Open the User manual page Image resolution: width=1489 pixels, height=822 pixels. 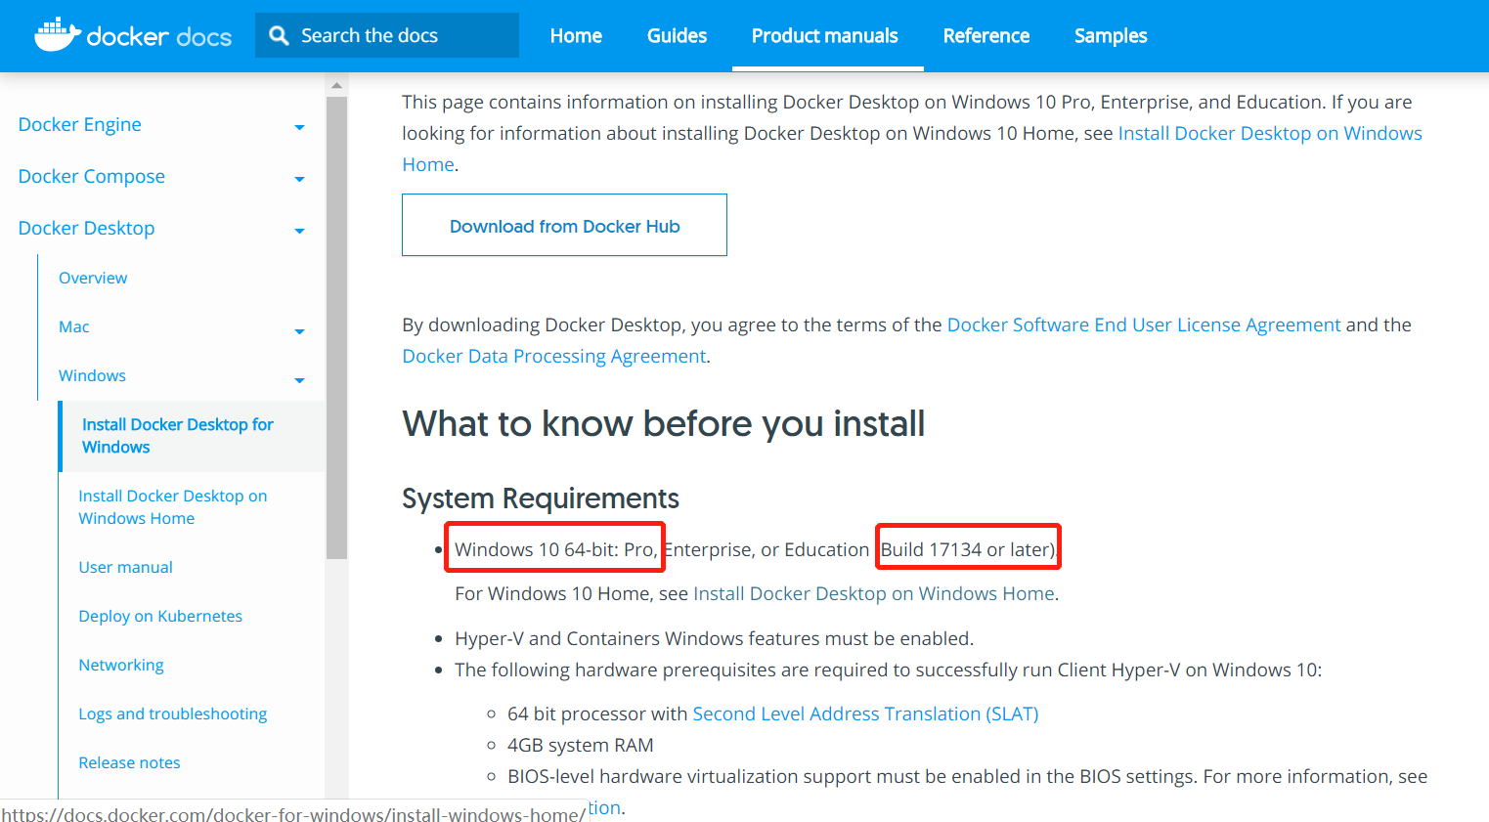[126, 567]
